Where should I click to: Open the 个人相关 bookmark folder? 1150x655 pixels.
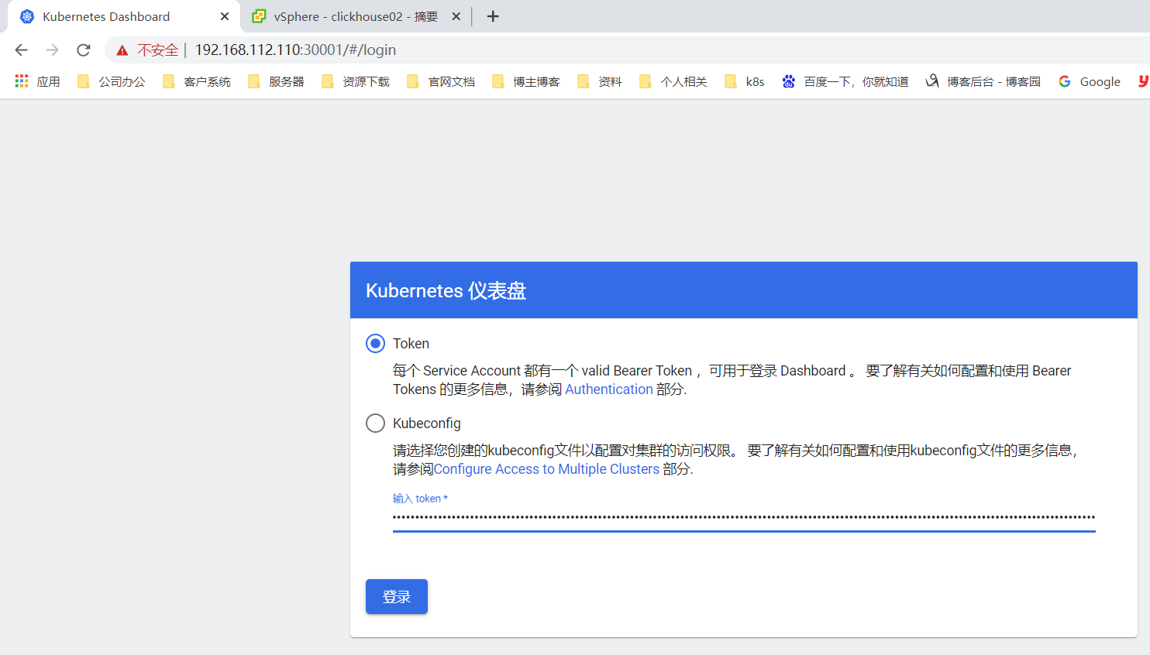coord(673,81)
